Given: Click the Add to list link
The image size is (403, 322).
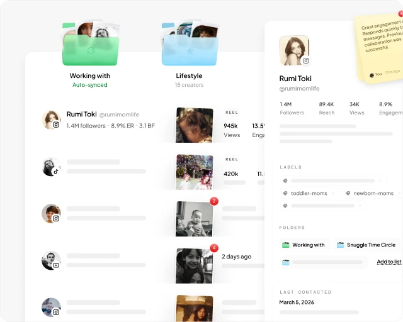Looking at the screenshot, I should 389,262.
